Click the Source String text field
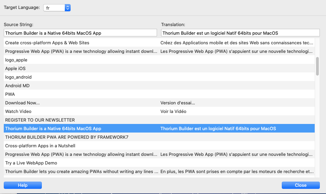 [80, 33]
